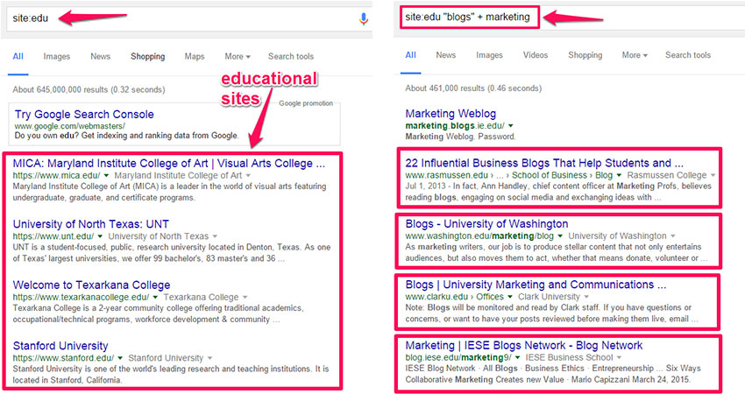
Task: Expand green arrow next to blog.iese.edu URL
Action: 517,358
